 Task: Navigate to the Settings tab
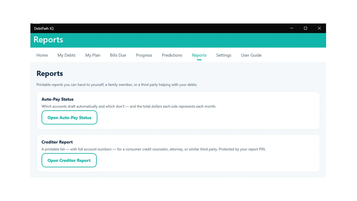point(224,55)
